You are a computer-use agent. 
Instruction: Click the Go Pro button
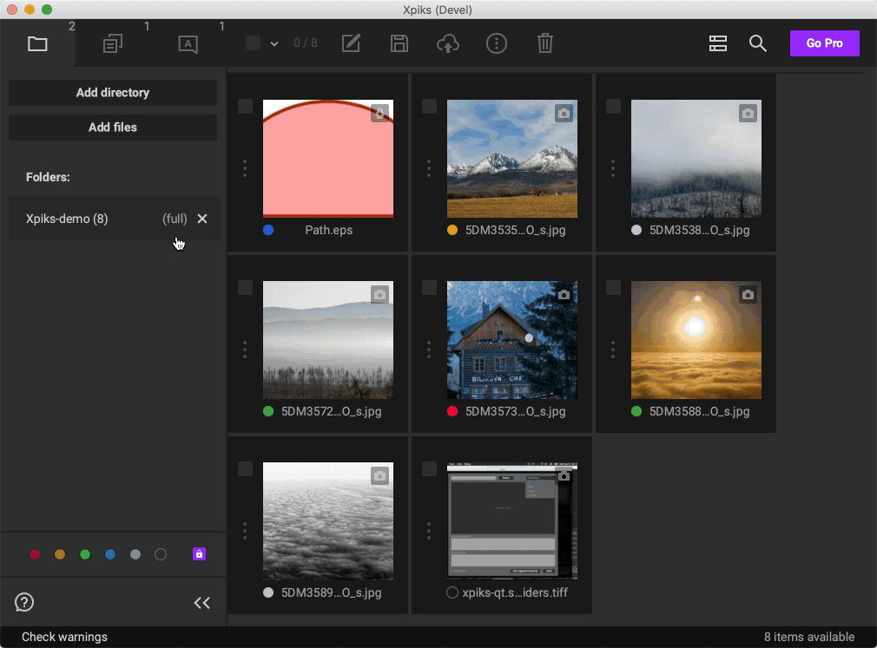coord(824,43)
